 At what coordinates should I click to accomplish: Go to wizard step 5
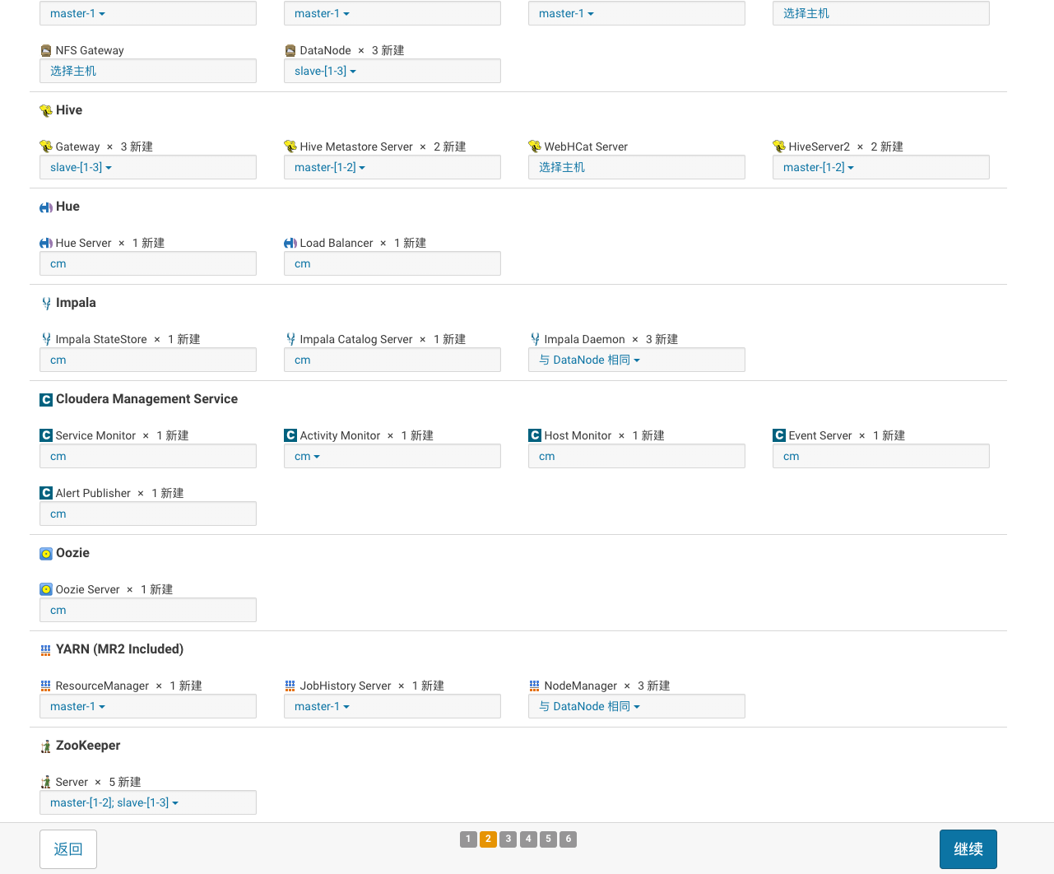(548, 839)
